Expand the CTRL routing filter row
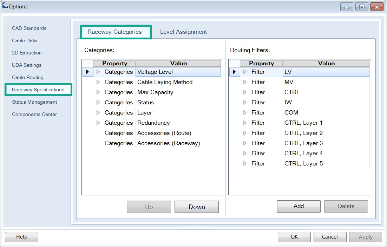This screenshot has height=247, width=387. pyautogui.click(x=245, y=92)
